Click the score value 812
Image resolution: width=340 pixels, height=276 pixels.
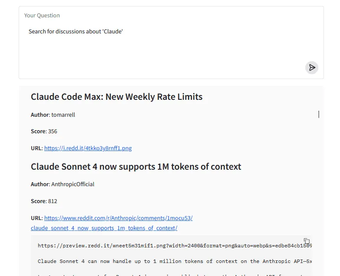tap(52, 201)
